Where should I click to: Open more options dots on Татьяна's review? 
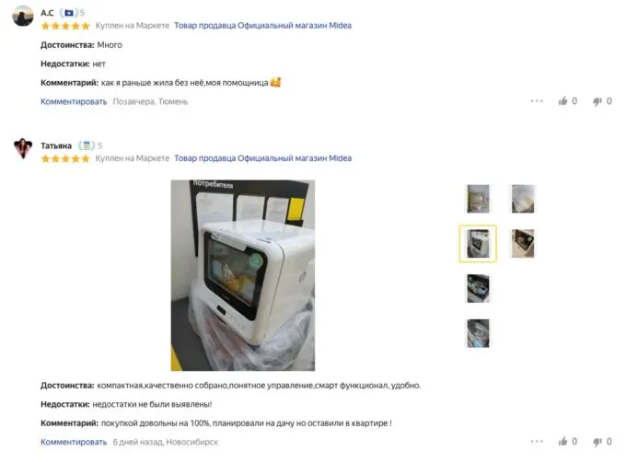[537, 441]
